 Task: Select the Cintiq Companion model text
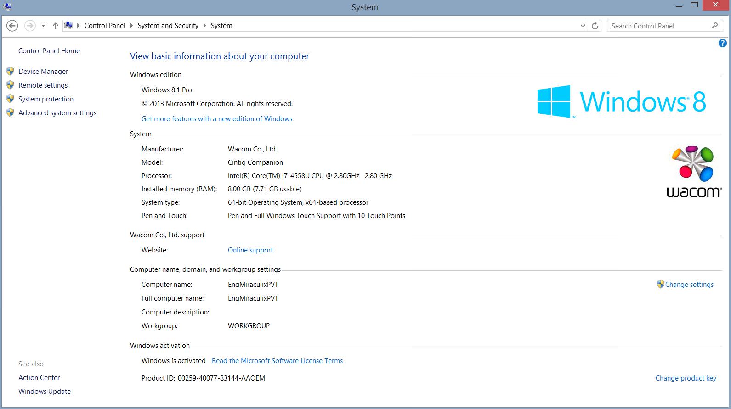[255, 162]
